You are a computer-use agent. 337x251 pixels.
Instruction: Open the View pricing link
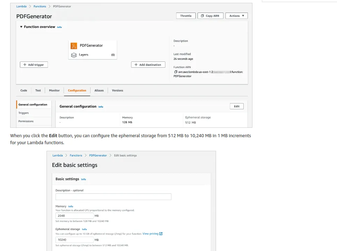[x=150, y=234]
